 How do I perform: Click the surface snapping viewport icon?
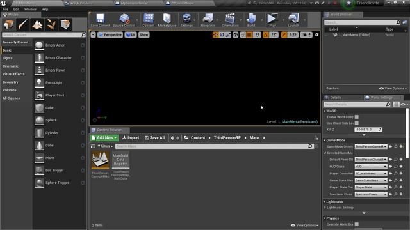pyautogui.click(x=243, y=34)
